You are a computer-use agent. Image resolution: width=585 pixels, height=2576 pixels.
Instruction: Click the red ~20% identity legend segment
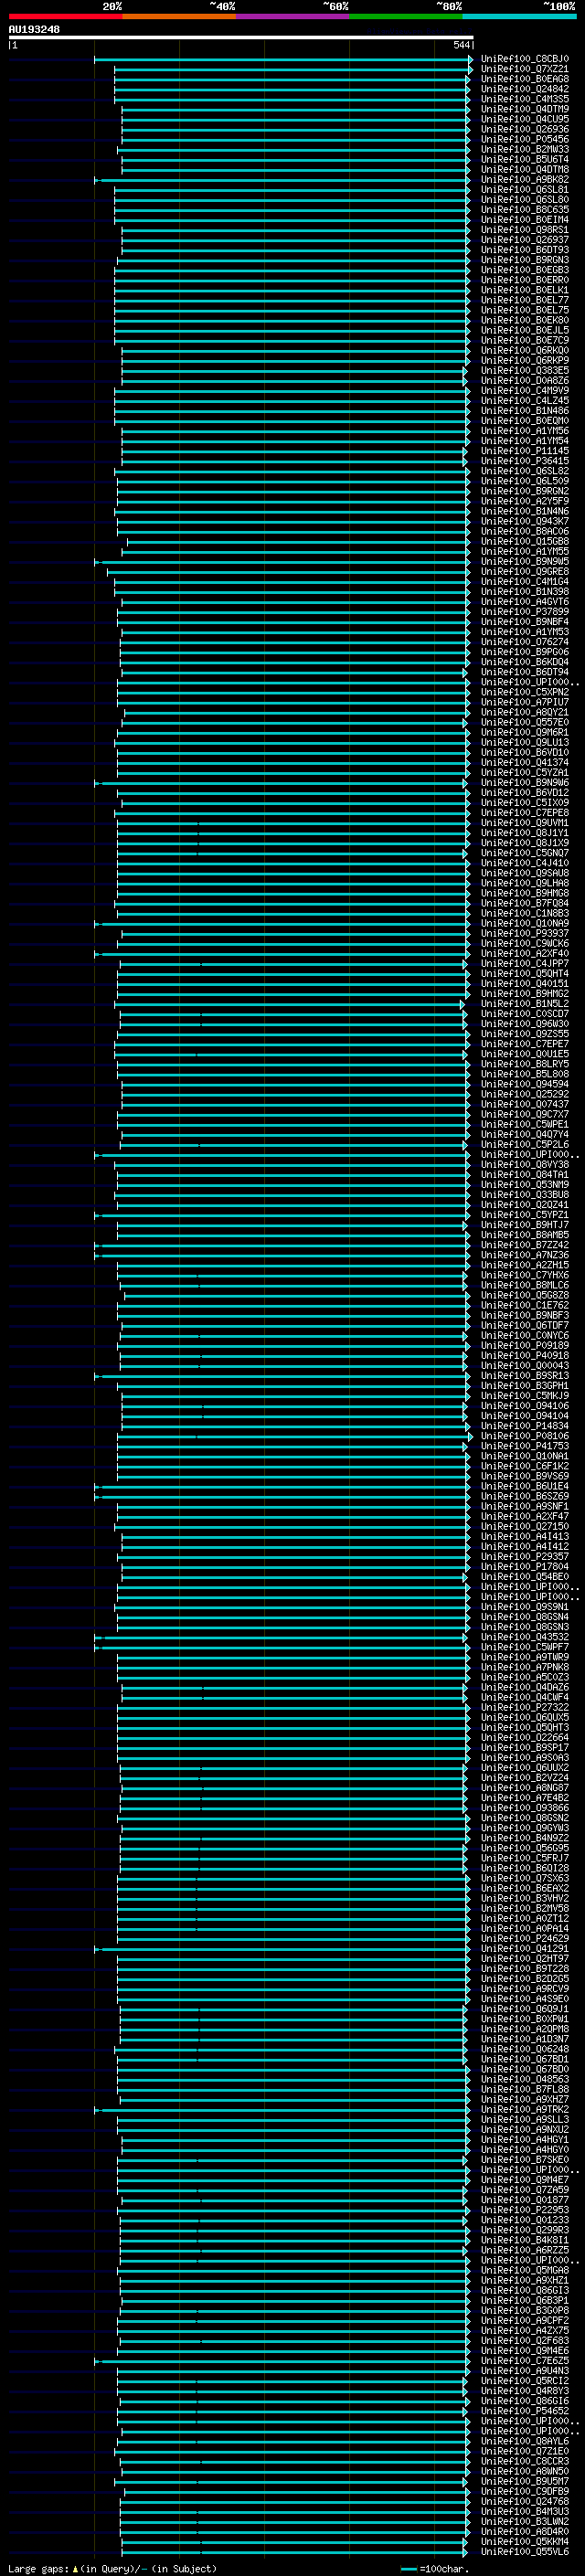click(x=65, y=16)
